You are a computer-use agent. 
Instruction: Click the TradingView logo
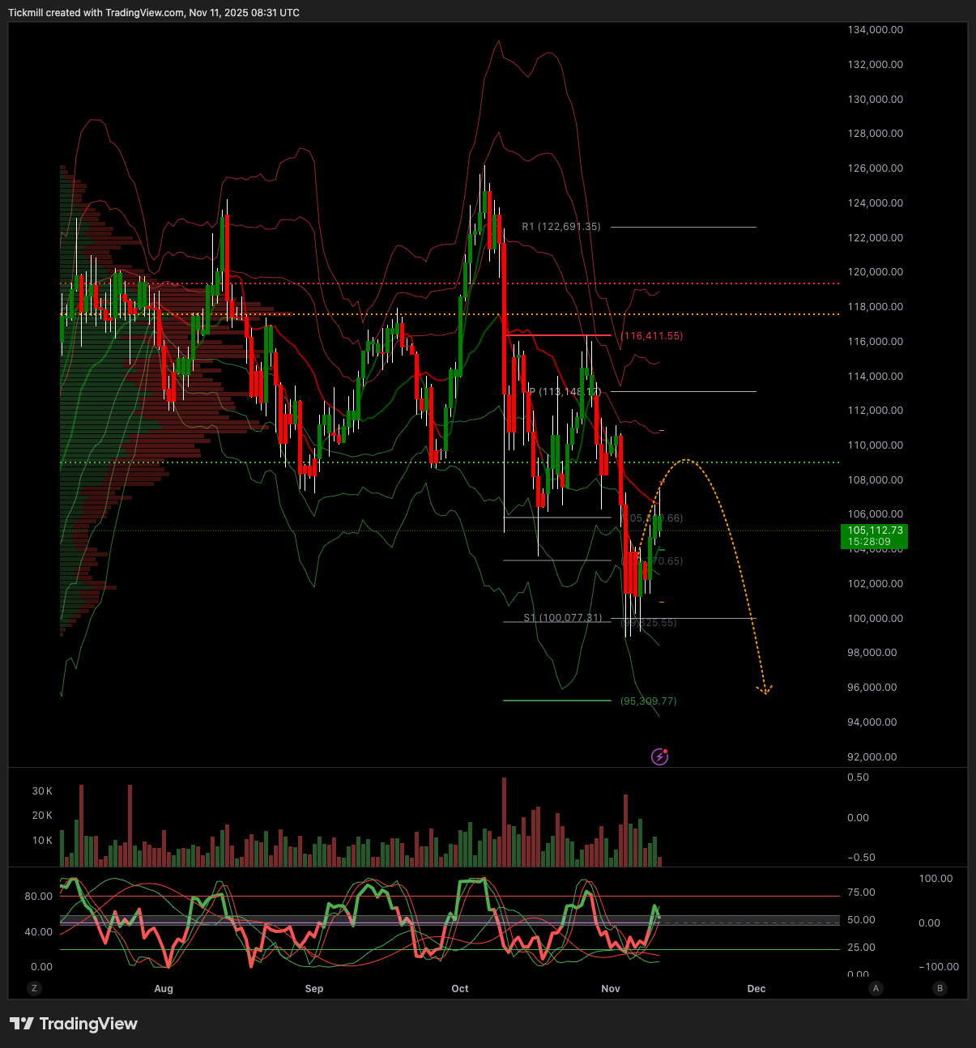click(74, 1024)
